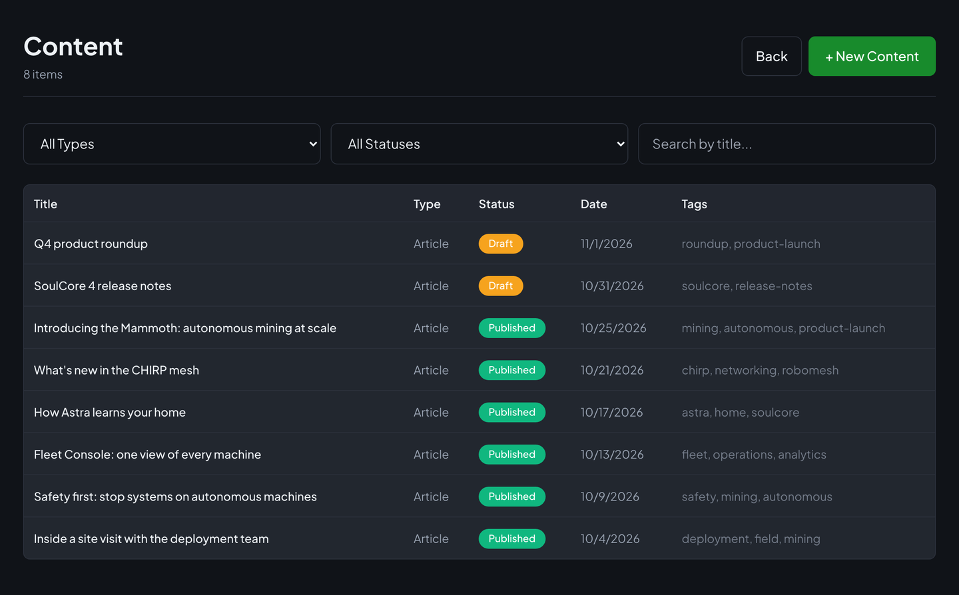Click the date 10/17/2026

[x=612, y=412]
